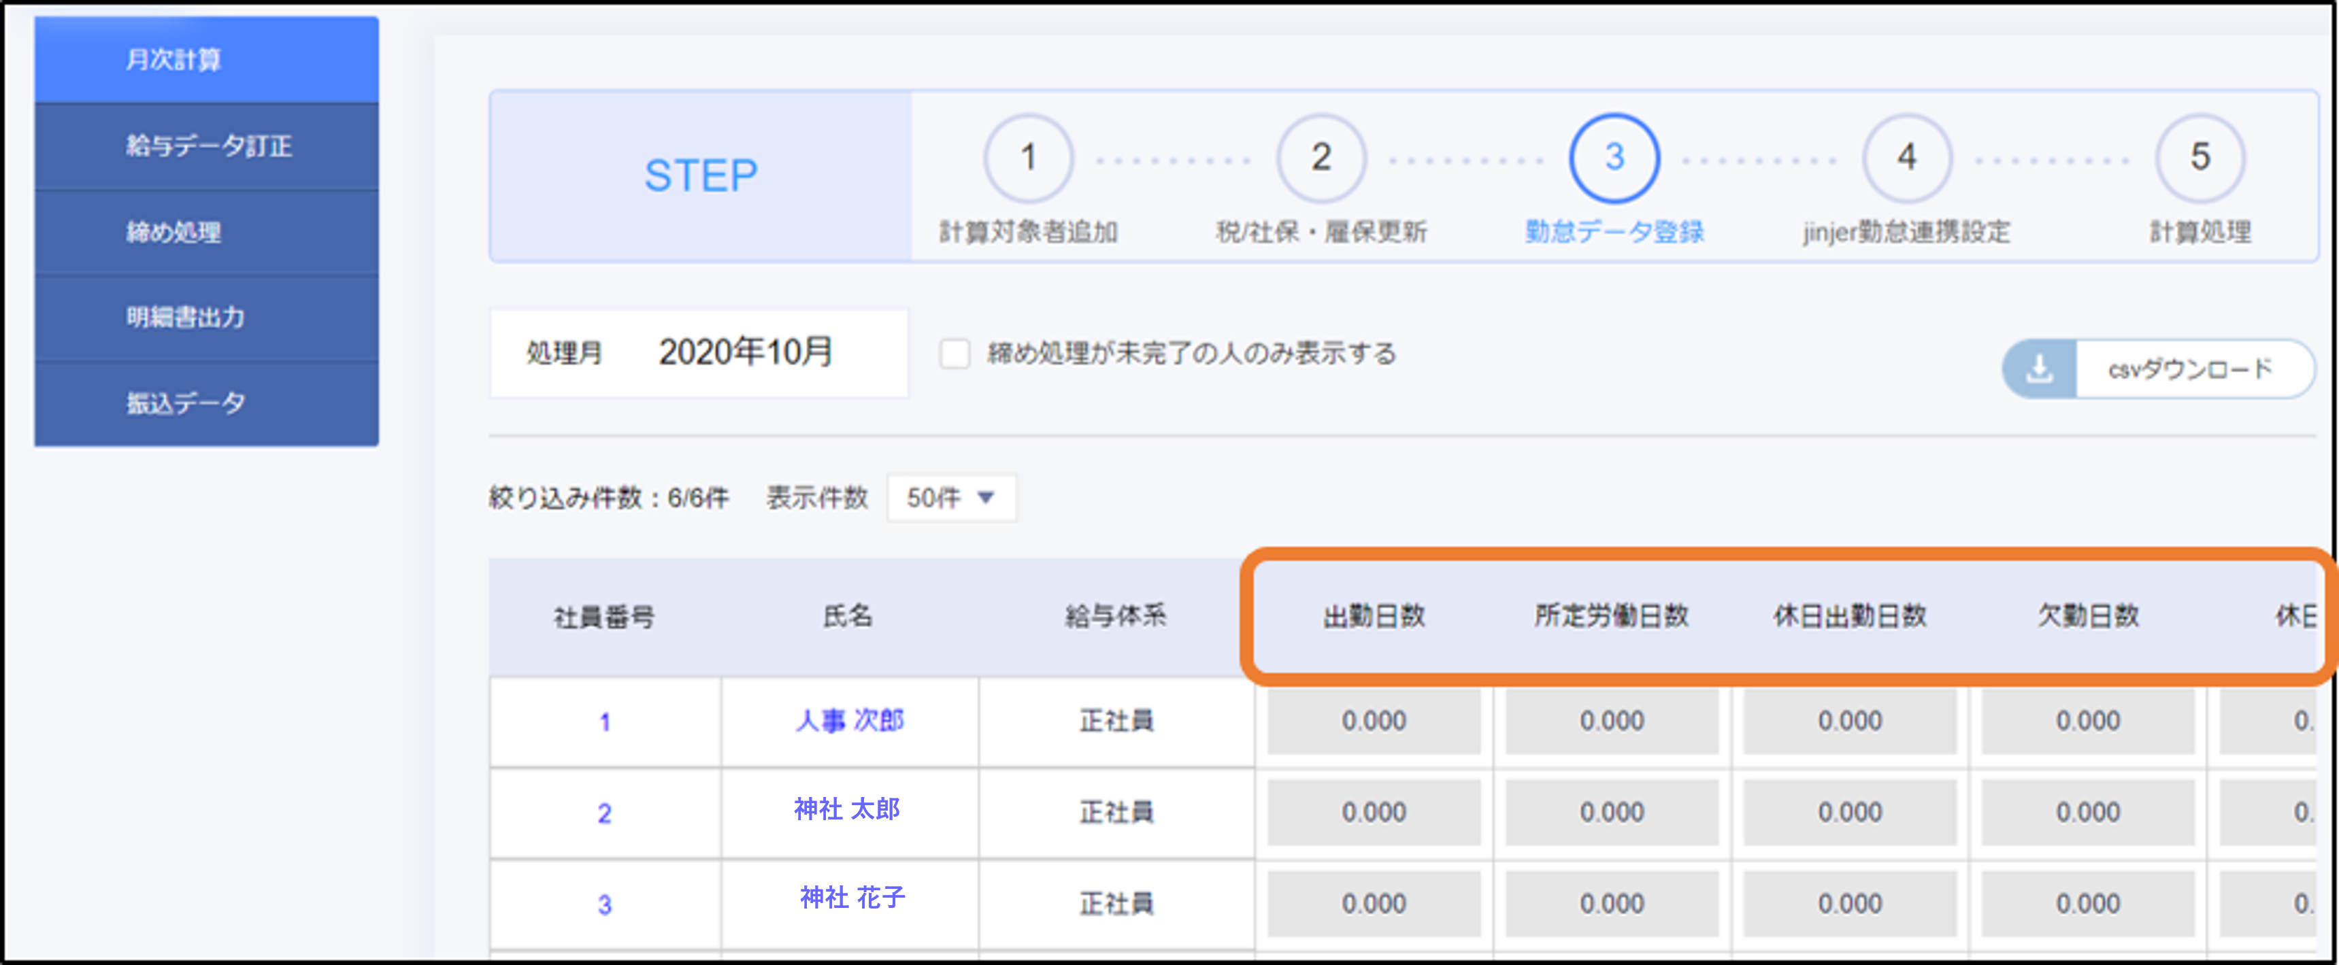Open 振込データ in the sidebar
Viewport: 2339px width, 965px height.
coord(206,403)
